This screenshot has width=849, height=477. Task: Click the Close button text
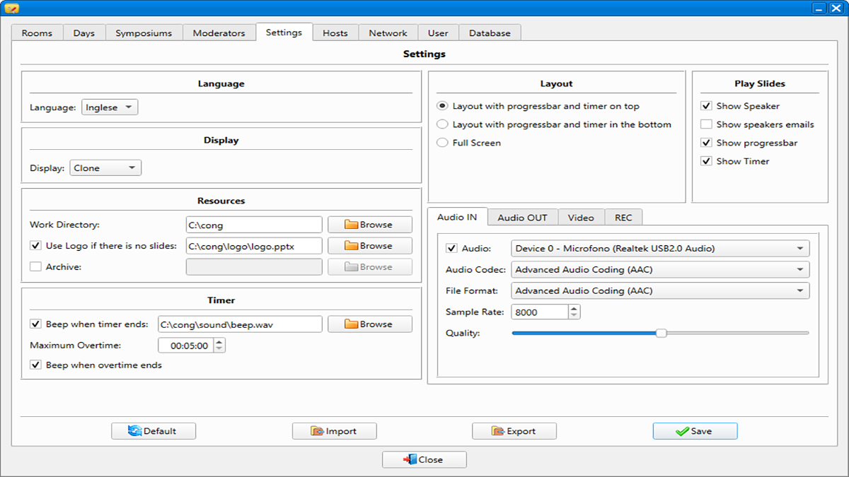430,459
